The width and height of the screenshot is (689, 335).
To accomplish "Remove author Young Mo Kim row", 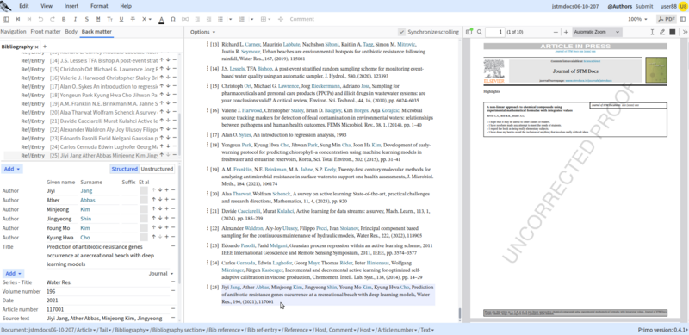I will pos(173,227).
